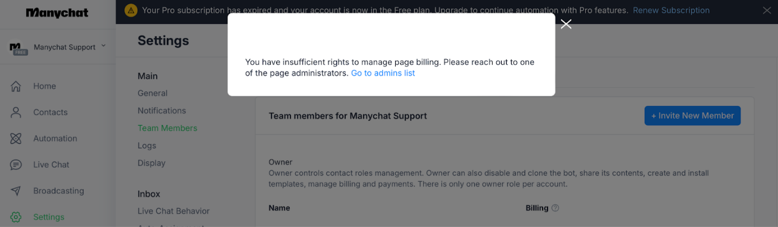Click the Contacts person icon
The width and height of the screenshot is (778, 227).
tap(16, 112)
